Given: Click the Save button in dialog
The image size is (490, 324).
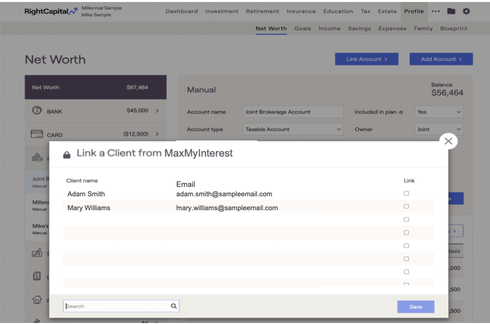Looking at the screenshot, I should point(416,307).
